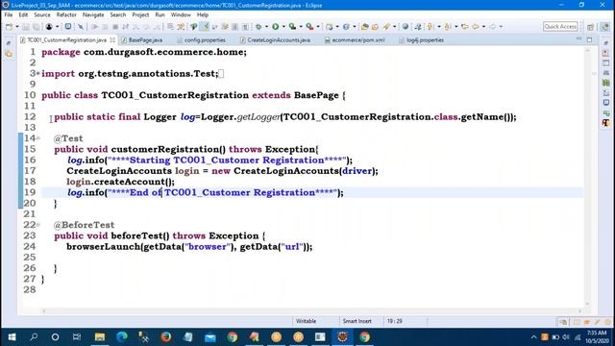This screenshot has width=615, height=346.
Task: Click the Save toolbar icon
Action: point(26,27)
